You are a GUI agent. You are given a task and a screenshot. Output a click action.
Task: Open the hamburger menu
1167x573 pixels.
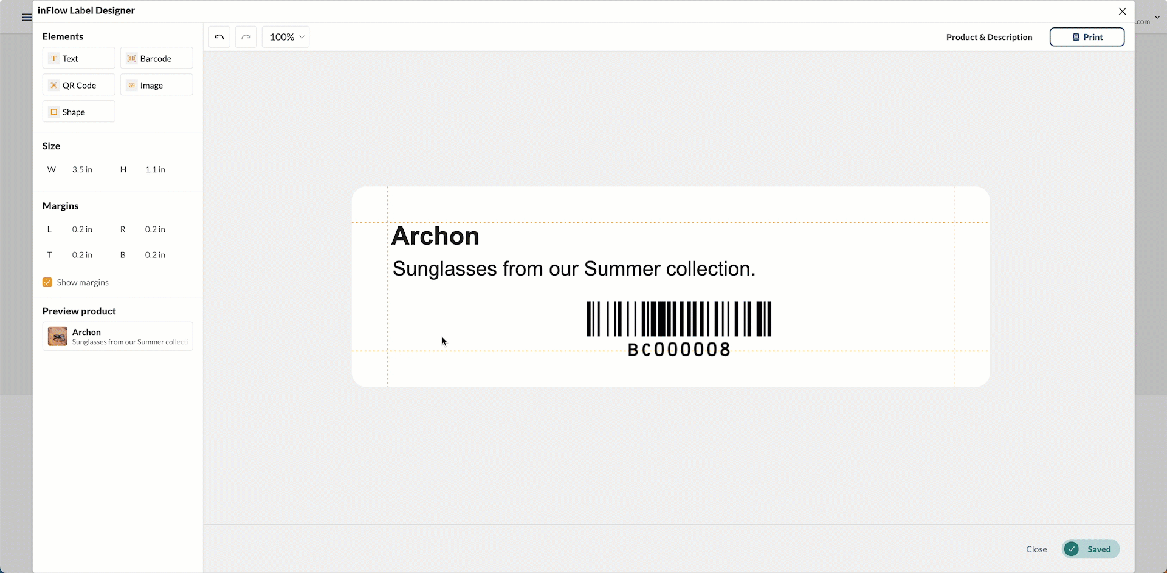tap(26, 17)
